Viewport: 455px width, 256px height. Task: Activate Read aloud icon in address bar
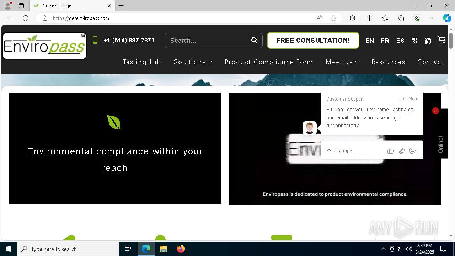tap(319, 18)
